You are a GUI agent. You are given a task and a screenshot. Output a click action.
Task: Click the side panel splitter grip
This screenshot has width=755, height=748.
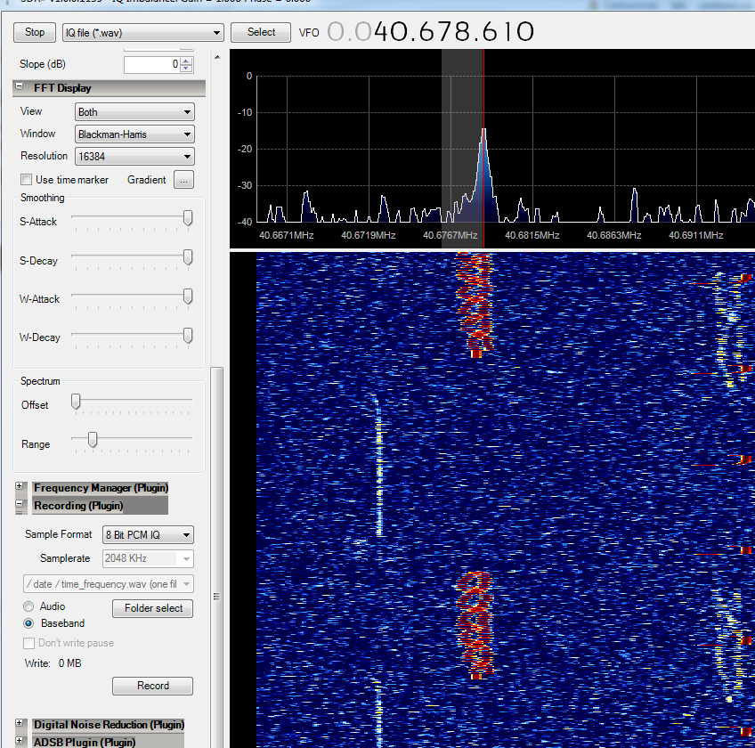point(216,597)
